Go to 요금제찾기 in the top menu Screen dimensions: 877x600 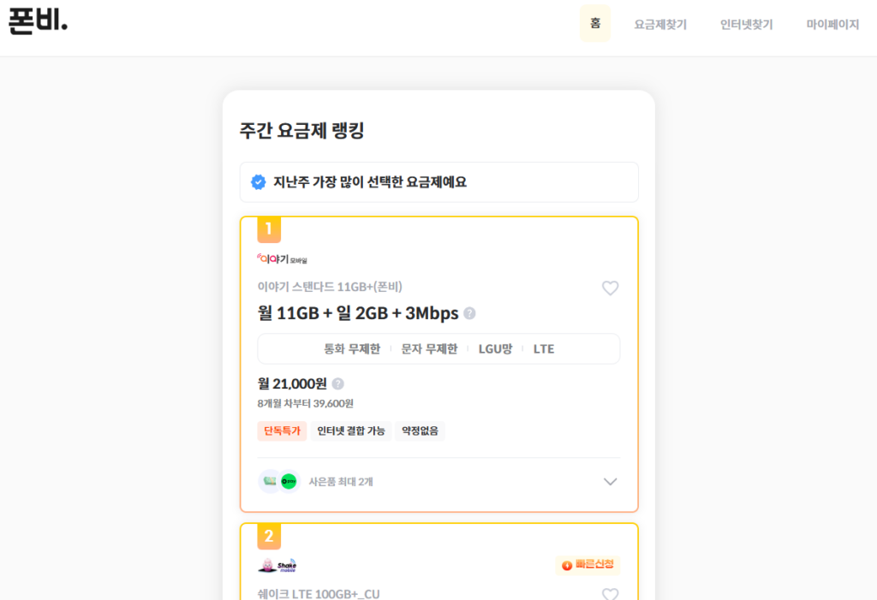(660, 25)
